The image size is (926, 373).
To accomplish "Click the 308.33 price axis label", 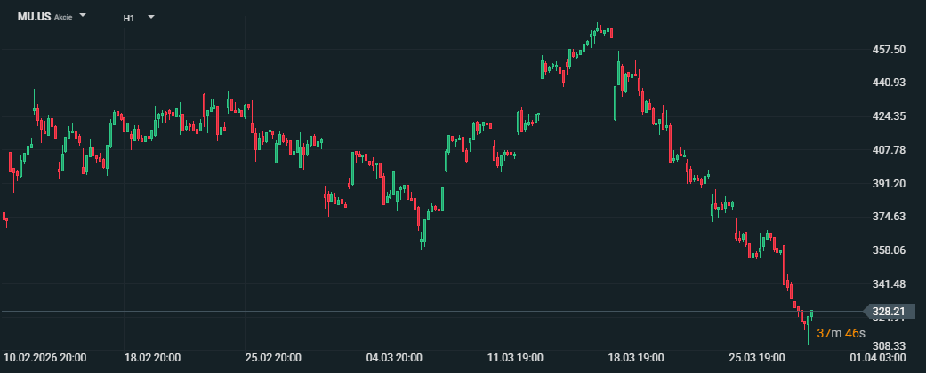I will tap(889, 345).
